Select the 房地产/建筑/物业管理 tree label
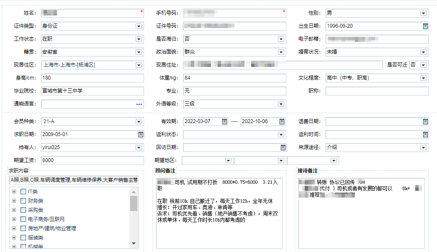 (52, 228)
